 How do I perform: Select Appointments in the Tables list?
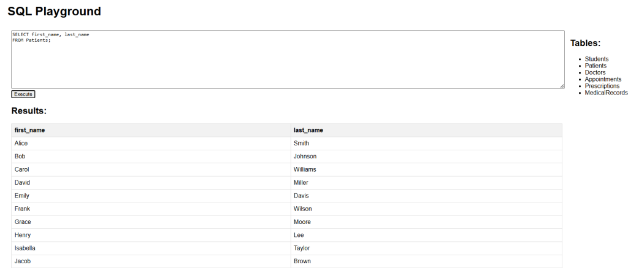tap(603, 79)
